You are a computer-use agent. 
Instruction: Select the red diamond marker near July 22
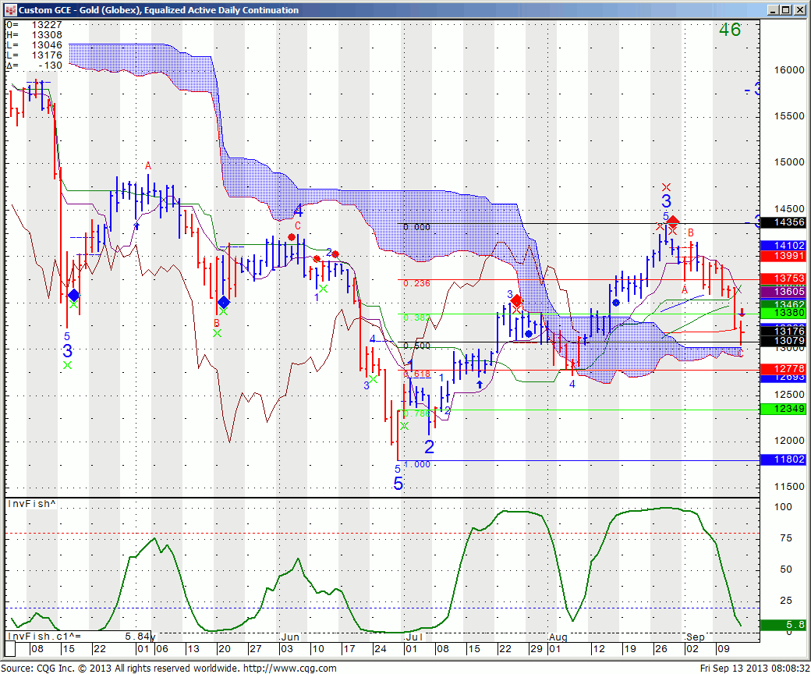point(515,301)
